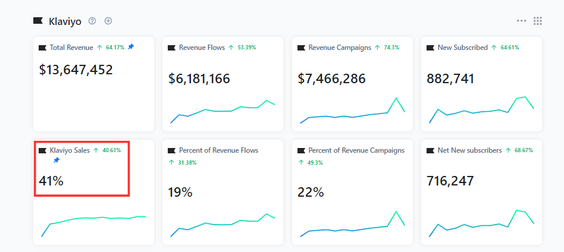Open the three-dot more options menu
This screenshot has width=564, height=252.
coord(522,21)
